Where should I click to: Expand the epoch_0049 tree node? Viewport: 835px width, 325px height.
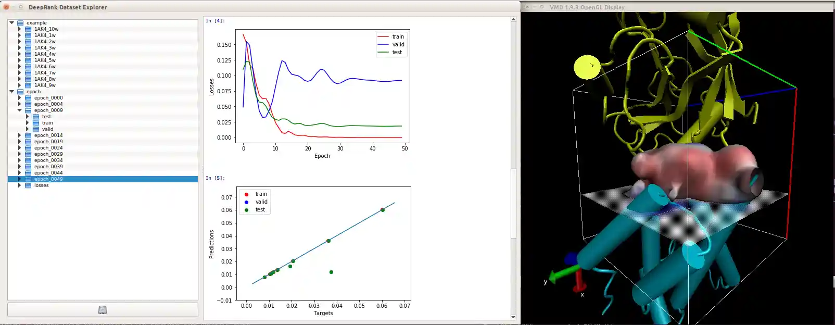point(20,179)
